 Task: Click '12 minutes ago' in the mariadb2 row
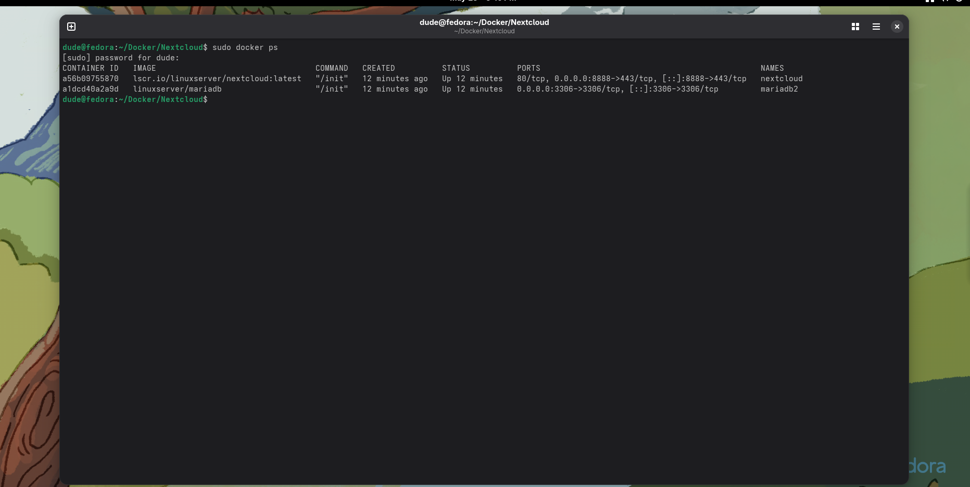395,89
